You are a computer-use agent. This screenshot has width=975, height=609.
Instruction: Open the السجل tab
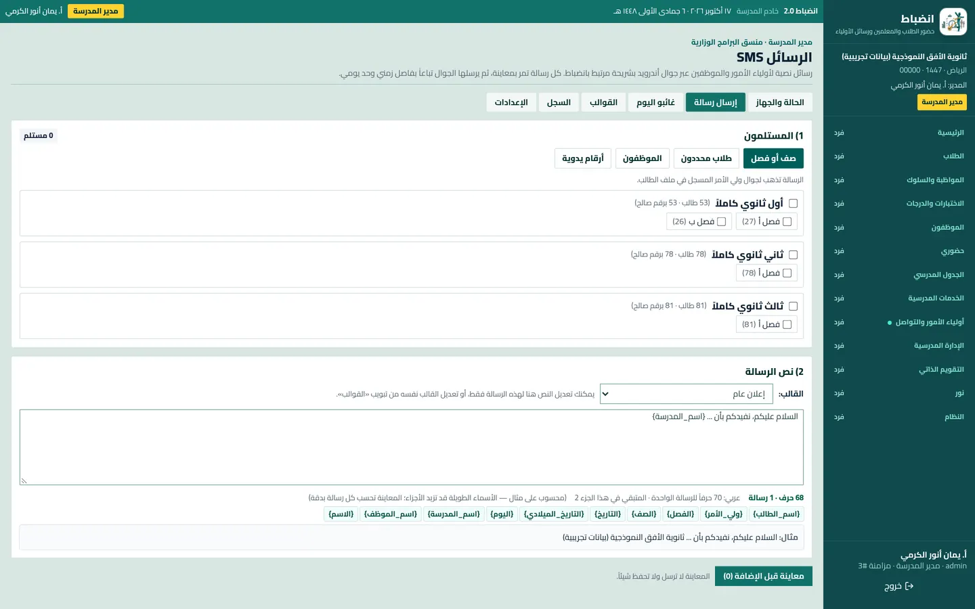[x=559, y=102]
